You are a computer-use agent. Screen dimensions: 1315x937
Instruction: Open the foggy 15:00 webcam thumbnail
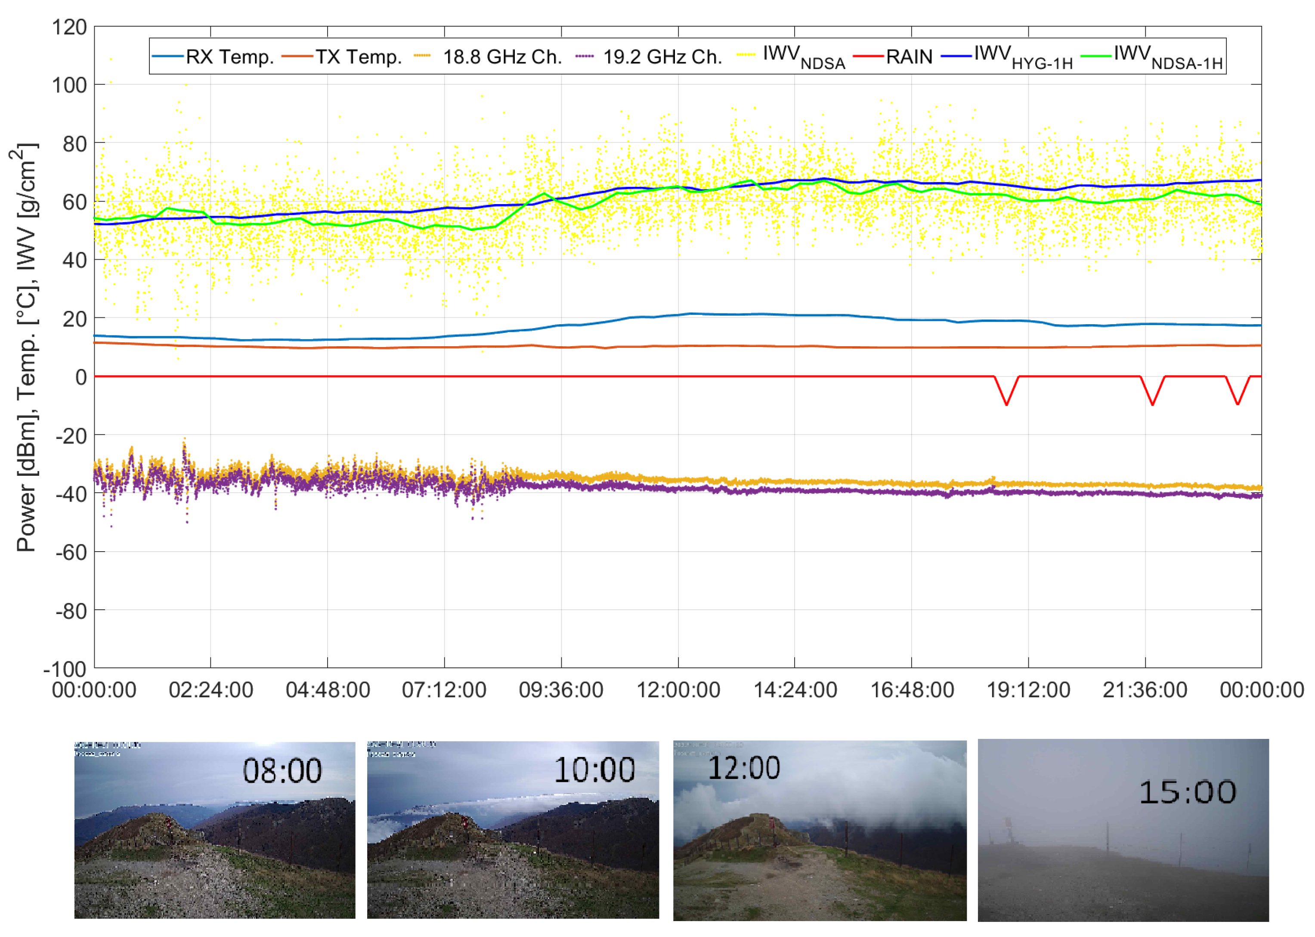pos(1122,830)
